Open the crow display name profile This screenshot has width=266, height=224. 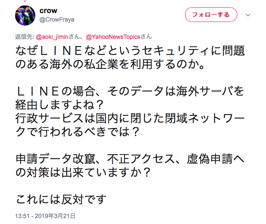pos(48,10)
